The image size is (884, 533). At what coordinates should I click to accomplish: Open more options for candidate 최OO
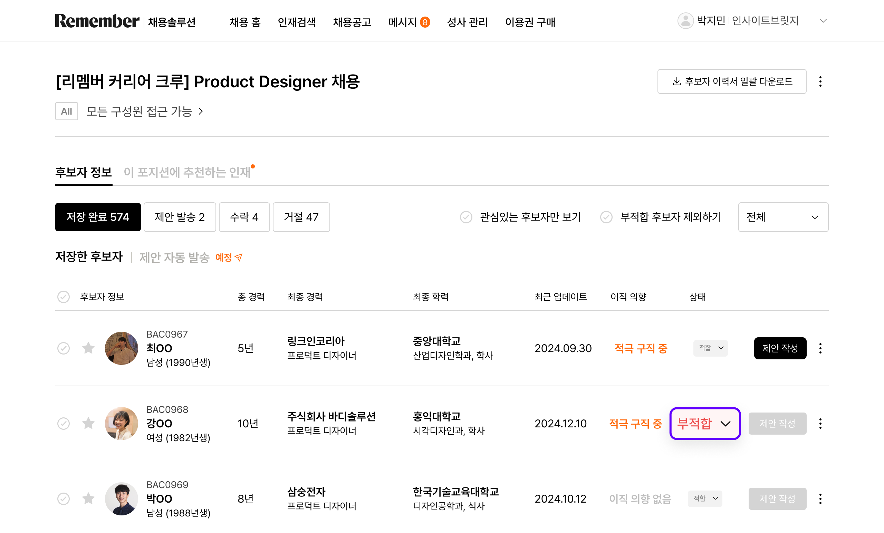point(820,348)
